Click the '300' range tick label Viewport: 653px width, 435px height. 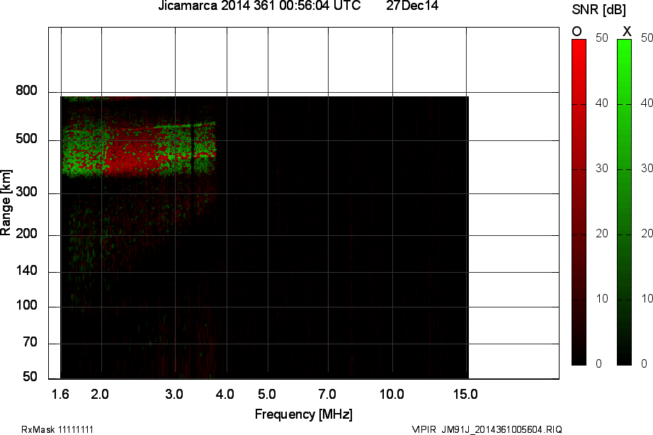26,192
